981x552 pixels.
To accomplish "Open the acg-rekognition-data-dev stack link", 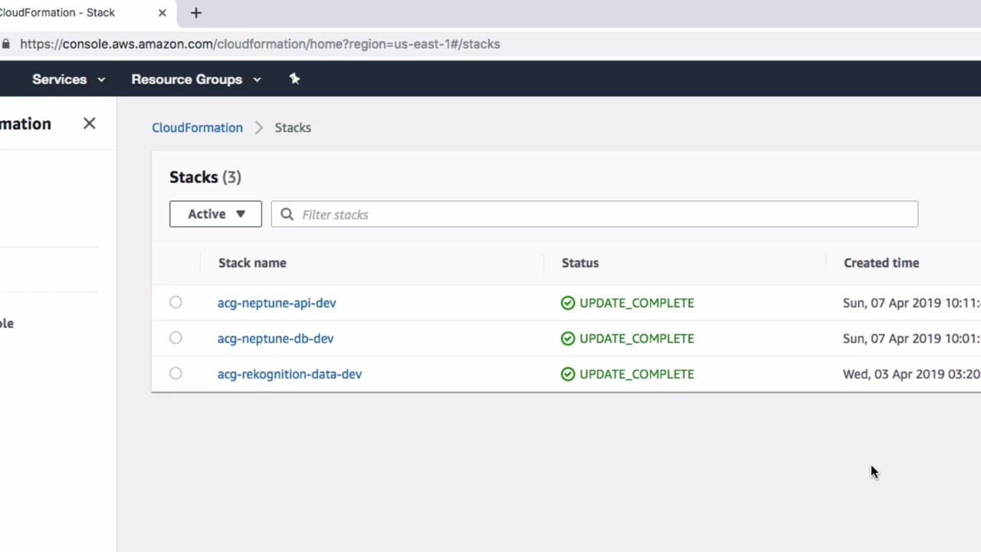I will [x=289, y=374].
